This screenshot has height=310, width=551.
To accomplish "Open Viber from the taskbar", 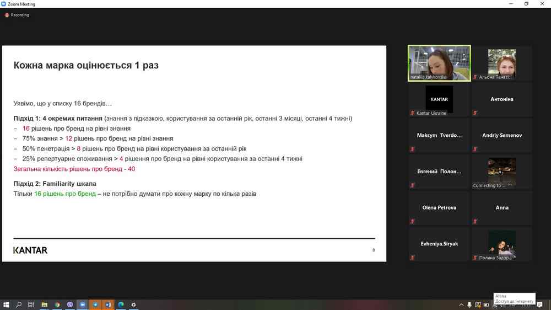I will coord(70,304).
